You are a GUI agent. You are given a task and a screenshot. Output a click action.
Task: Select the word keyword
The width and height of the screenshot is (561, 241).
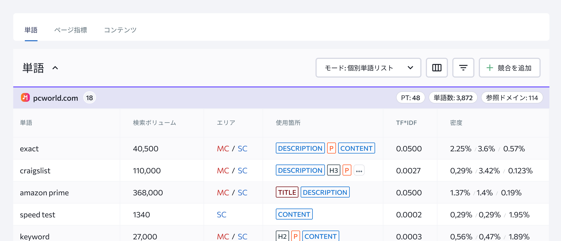point(35,237)
